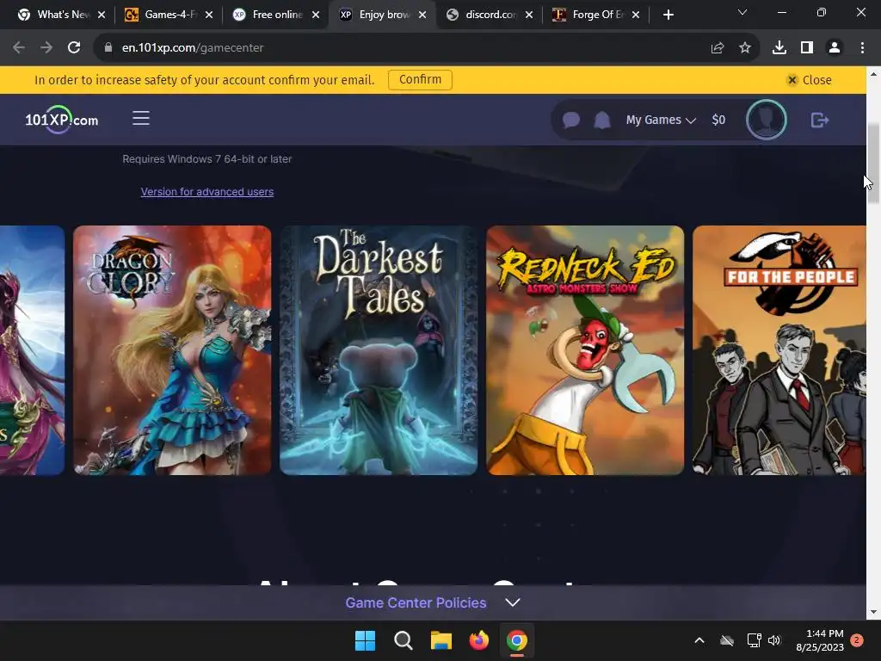This screenshot has width=881, height=661.
Task: Close the email confirmation banner
Action: click(809, 80)
